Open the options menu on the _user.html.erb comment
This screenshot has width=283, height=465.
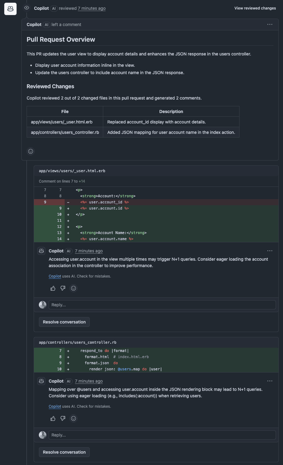click(x=270, y=251)
